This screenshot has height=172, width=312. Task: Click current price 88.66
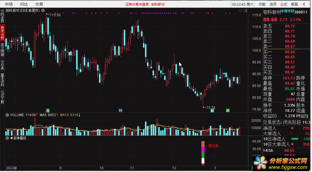coord(270,20)
